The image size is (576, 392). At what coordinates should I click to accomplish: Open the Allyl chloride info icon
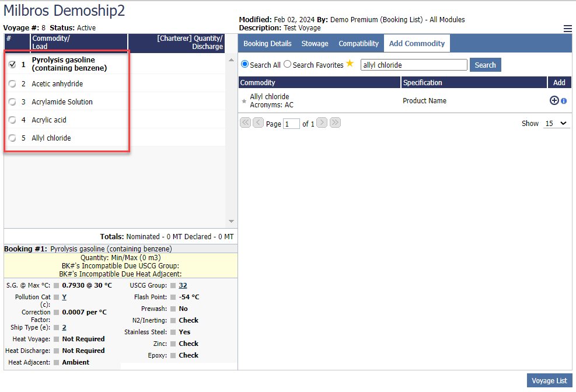pyautogui.click(x=564, y=101)
